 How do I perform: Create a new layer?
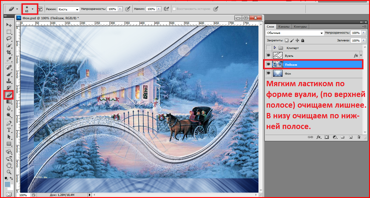click(351, 137)
